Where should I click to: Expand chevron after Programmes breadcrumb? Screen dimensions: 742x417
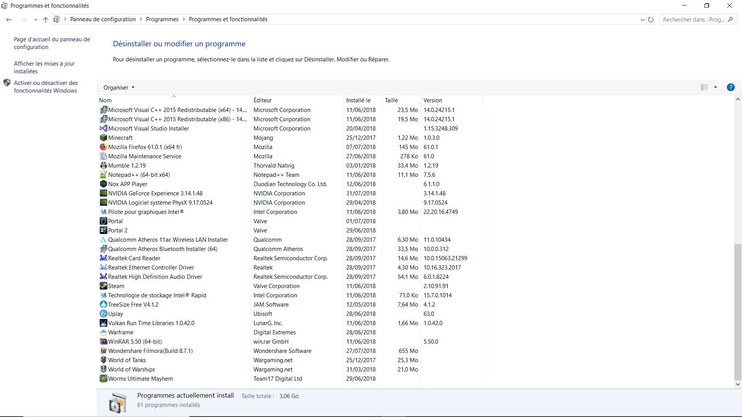pyautogui.click(x=184, y=19)
